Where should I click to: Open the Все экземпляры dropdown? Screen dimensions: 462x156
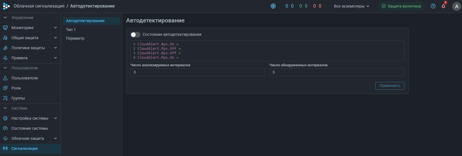click(351, 6)
